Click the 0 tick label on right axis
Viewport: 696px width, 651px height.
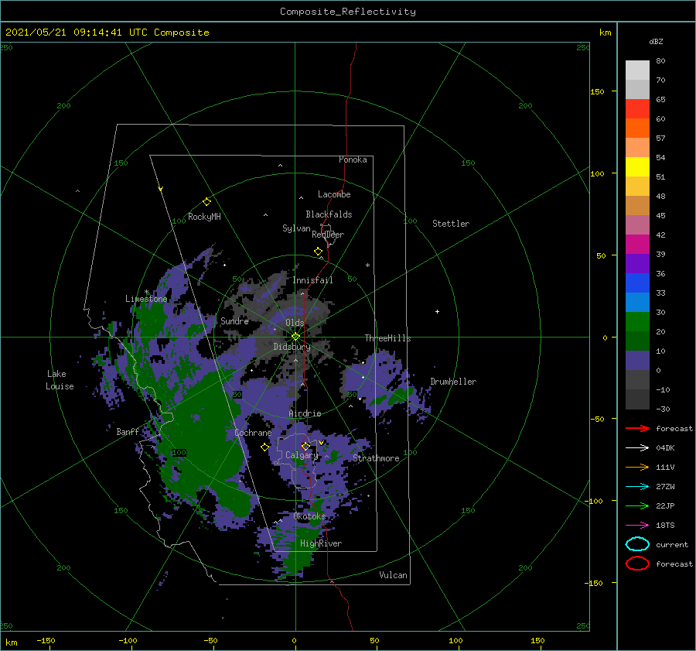(605, 337)
